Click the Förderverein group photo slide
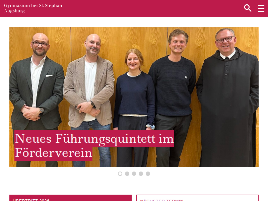 tap(134, 96)
